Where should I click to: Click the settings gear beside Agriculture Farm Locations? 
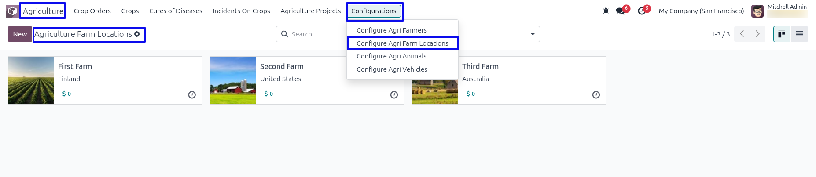137,34
